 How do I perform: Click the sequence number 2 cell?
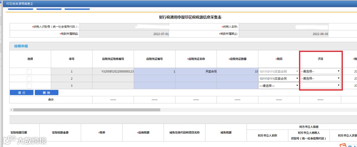[72, 79]
